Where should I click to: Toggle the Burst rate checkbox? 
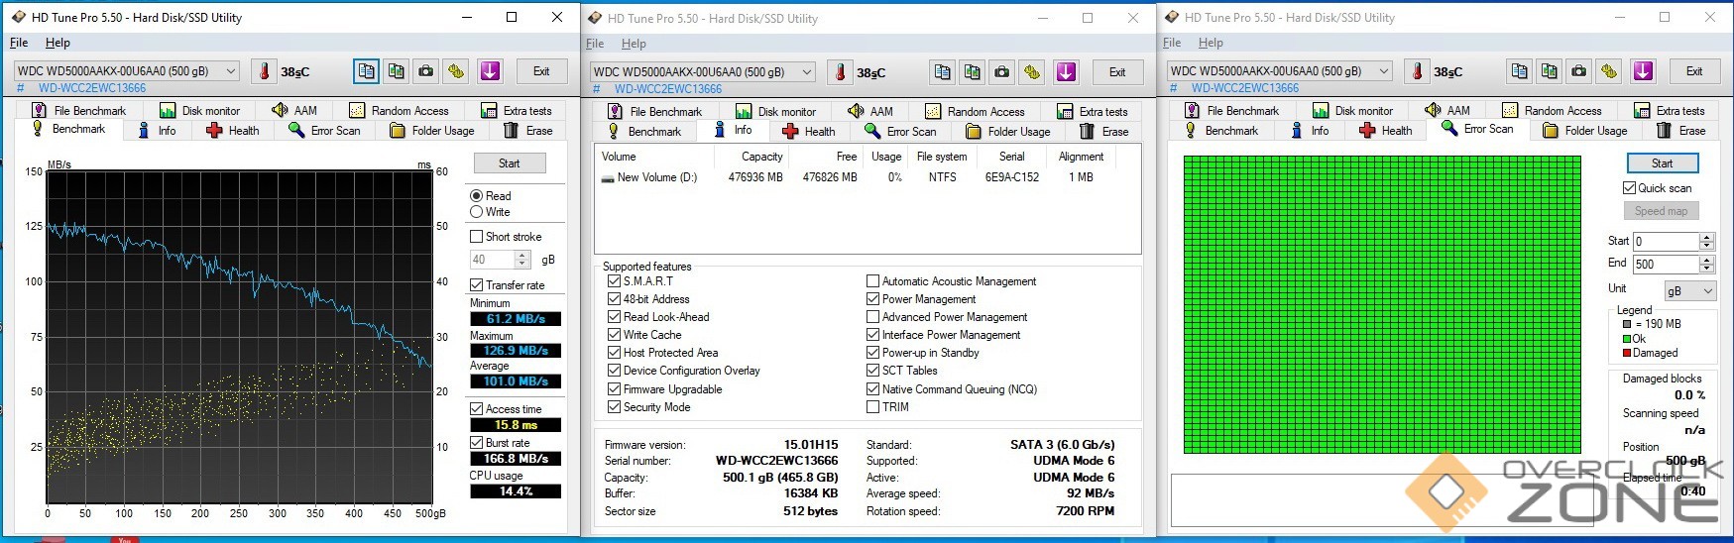pos(477,443)
